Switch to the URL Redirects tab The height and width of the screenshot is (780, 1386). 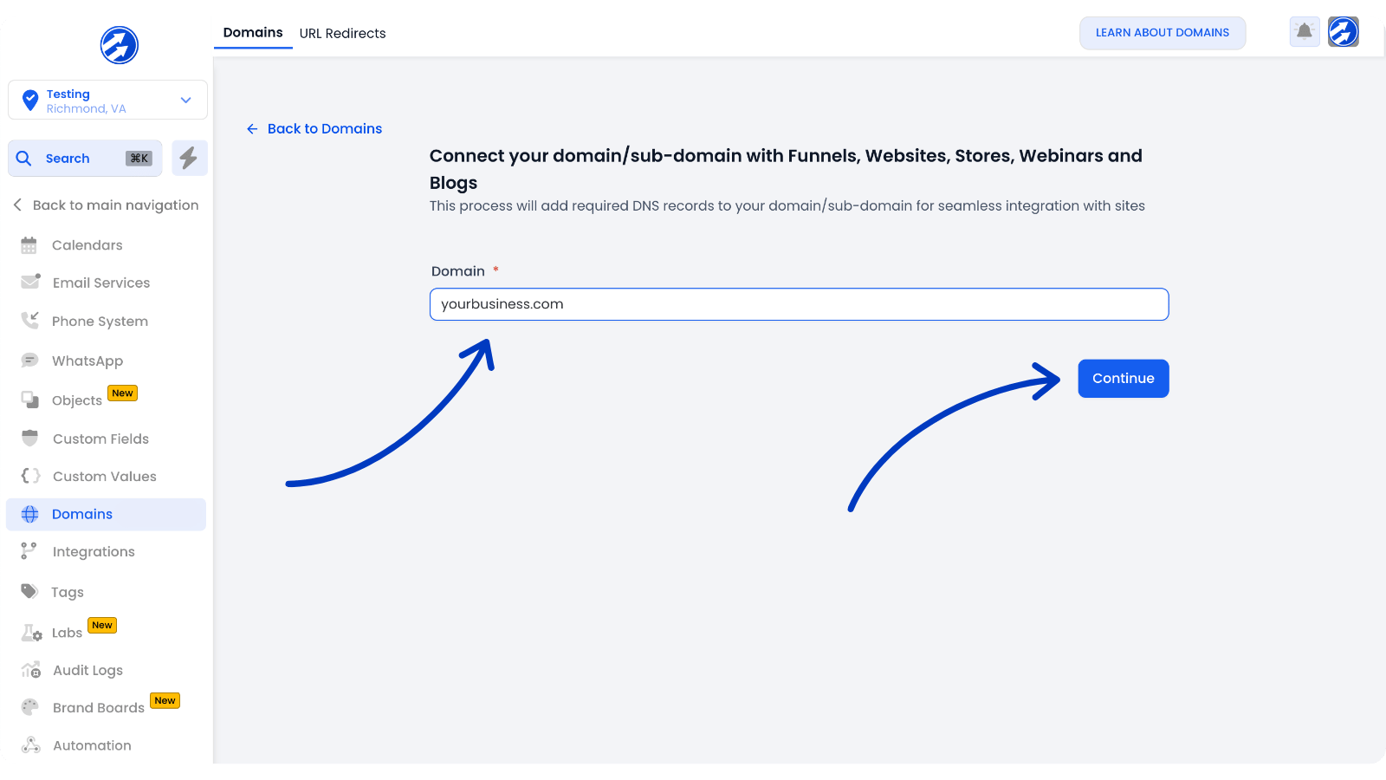(x=342, y=33)
